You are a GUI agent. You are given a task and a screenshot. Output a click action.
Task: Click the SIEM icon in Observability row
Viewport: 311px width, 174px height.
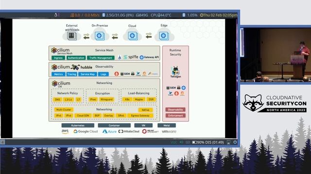(x=125, y=74)
